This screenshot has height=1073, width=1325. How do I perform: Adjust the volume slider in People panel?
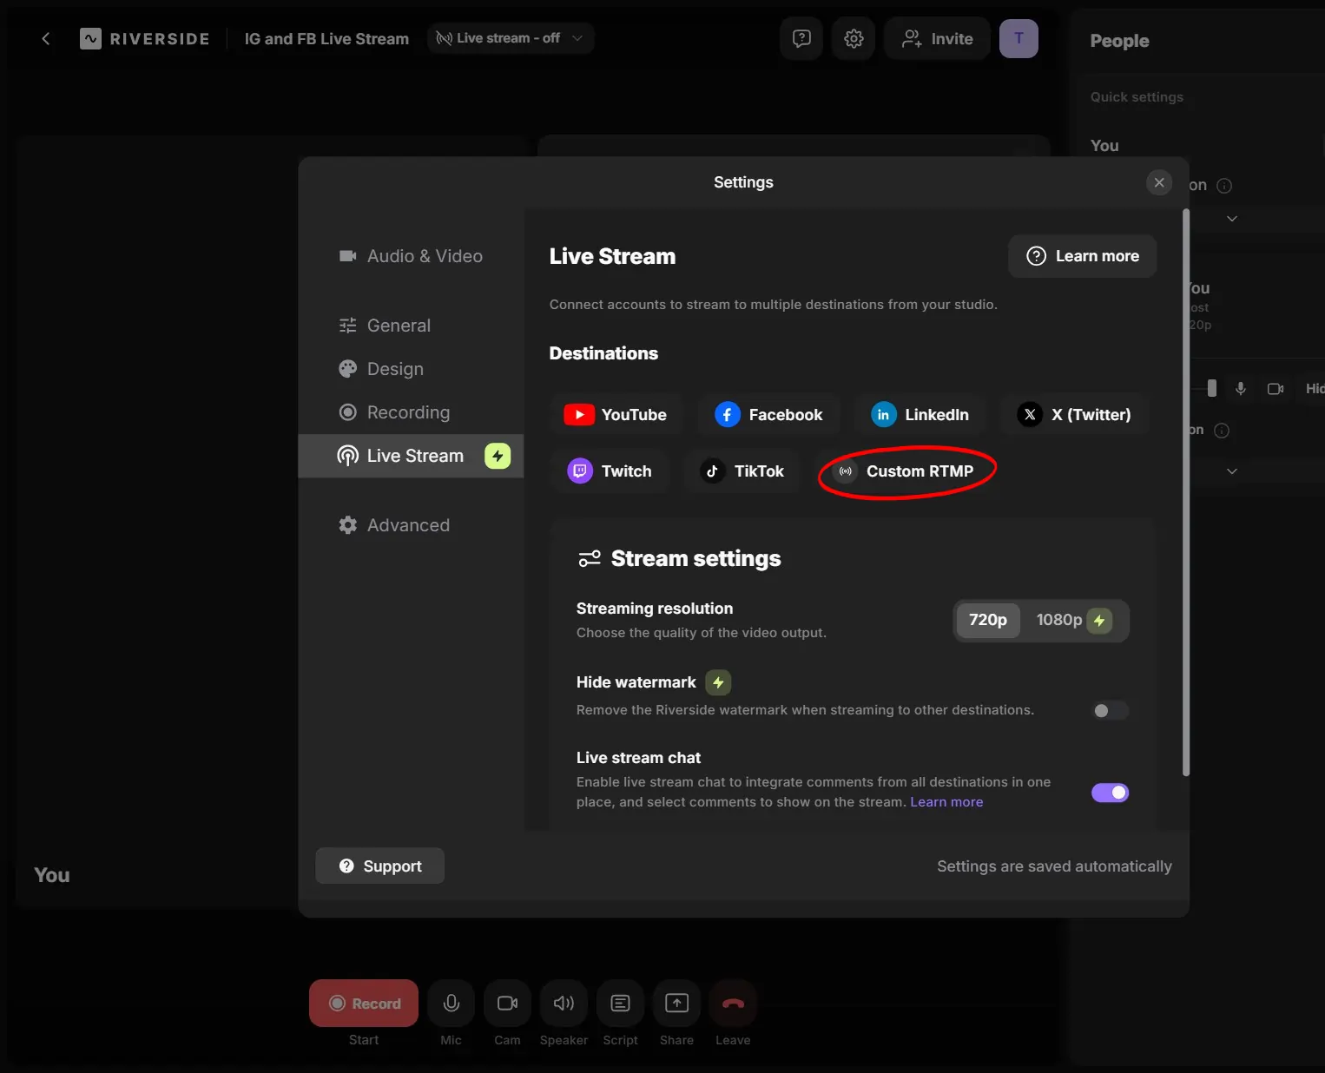pos(1212,389)
